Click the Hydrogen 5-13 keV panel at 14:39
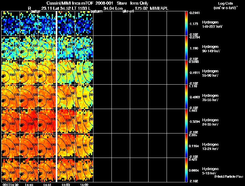Viewport: 245px width, 186px height. [11, 170]
